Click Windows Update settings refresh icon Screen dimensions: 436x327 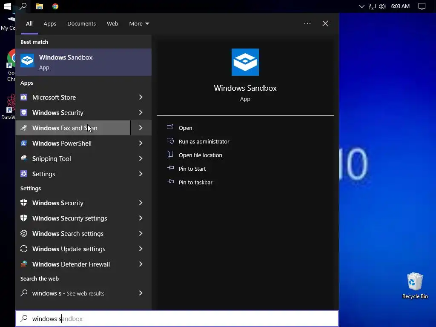(x=24, y=249)
